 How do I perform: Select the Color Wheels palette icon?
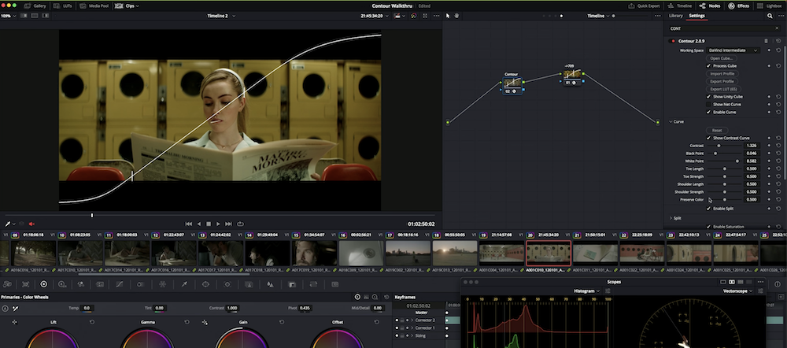pyautogui.click(x=43, y=284)
